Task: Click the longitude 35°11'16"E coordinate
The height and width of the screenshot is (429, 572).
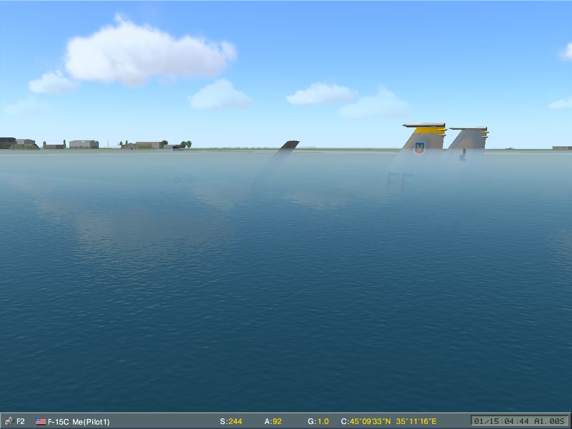Action: [x=417, y=421]
